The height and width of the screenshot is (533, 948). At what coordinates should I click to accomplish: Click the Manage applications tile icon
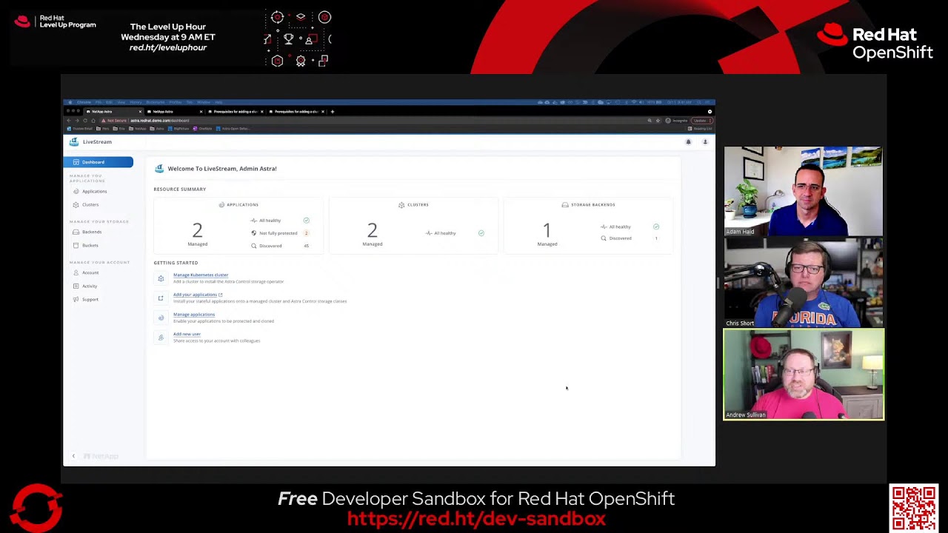(x=161, y=318)
